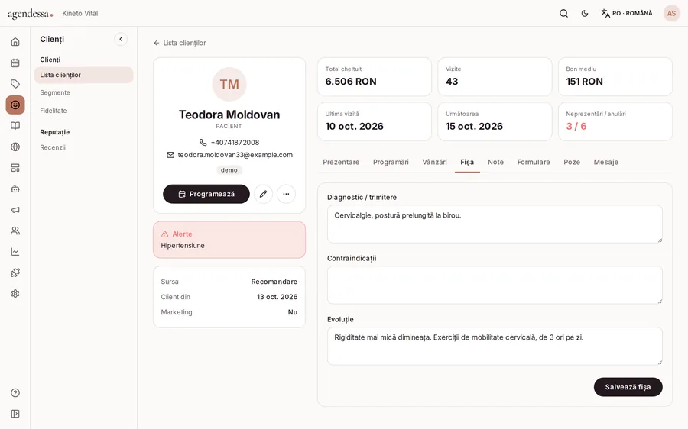688x429 pixels.
Task: Switch to the Programări tab
Action: (391, 162)
